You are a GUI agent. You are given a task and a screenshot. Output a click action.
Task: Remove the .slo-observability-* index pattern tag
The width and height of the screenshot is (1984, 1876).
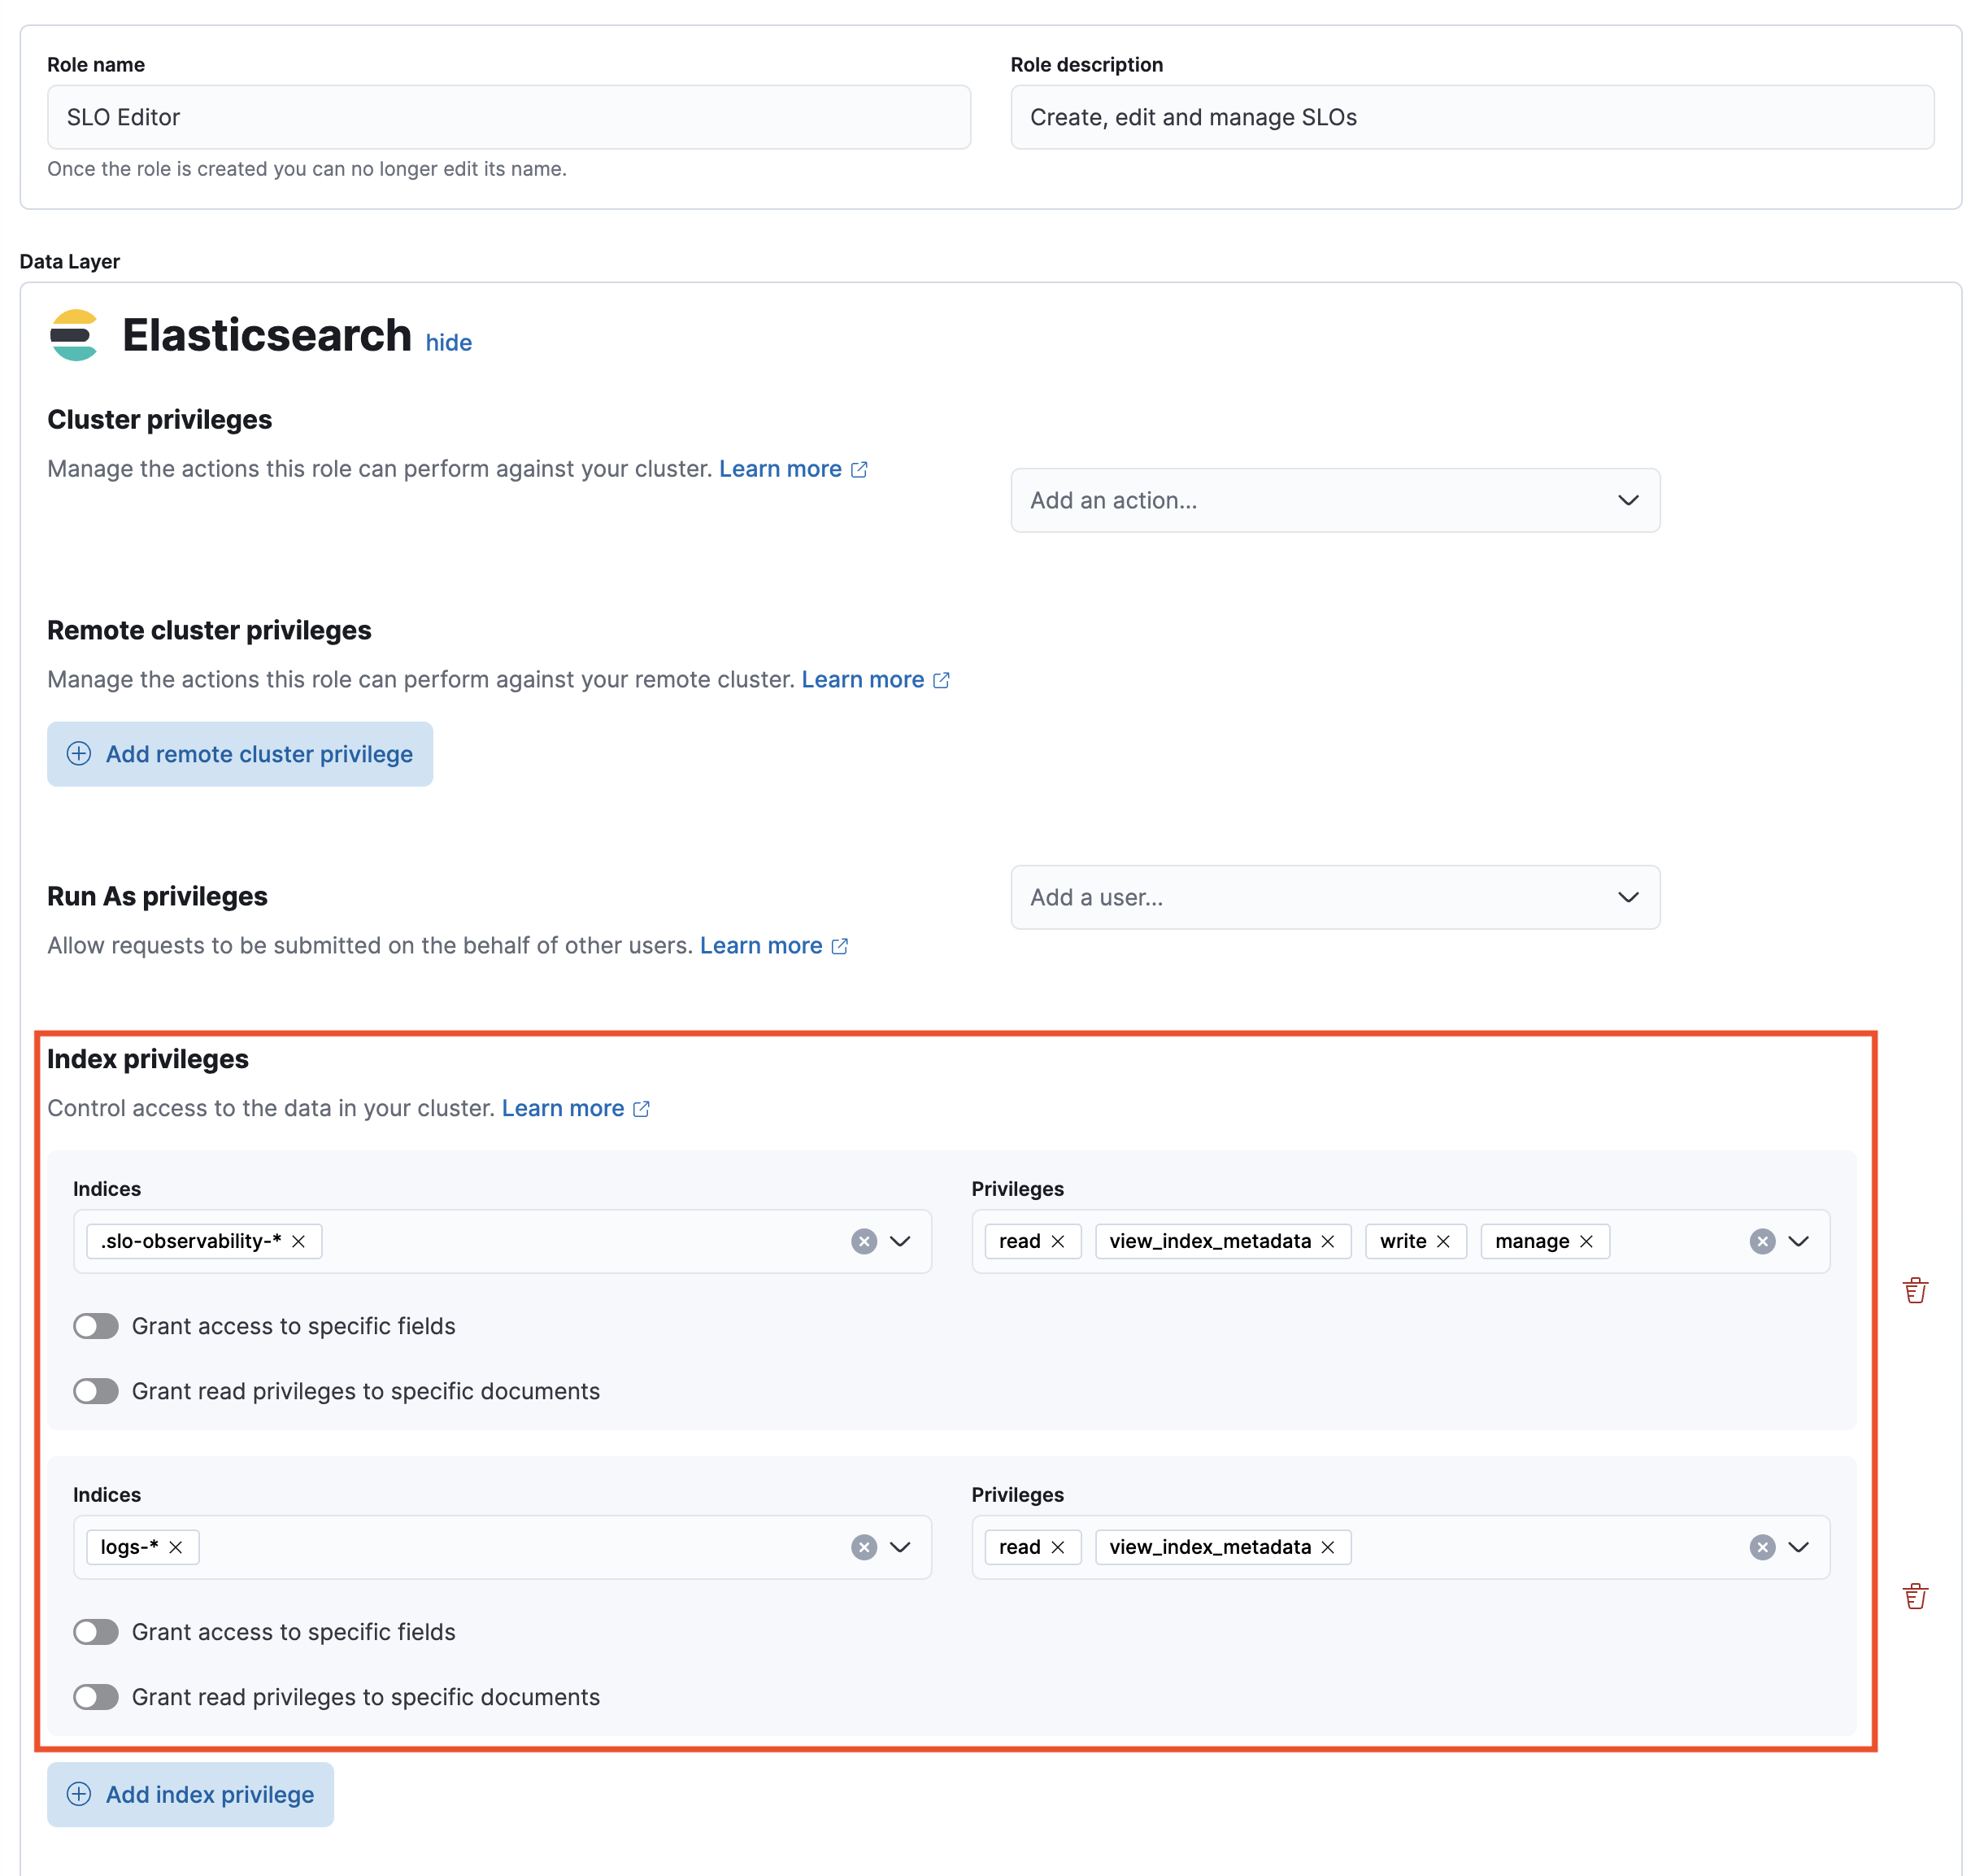(x=298, y=1241)
